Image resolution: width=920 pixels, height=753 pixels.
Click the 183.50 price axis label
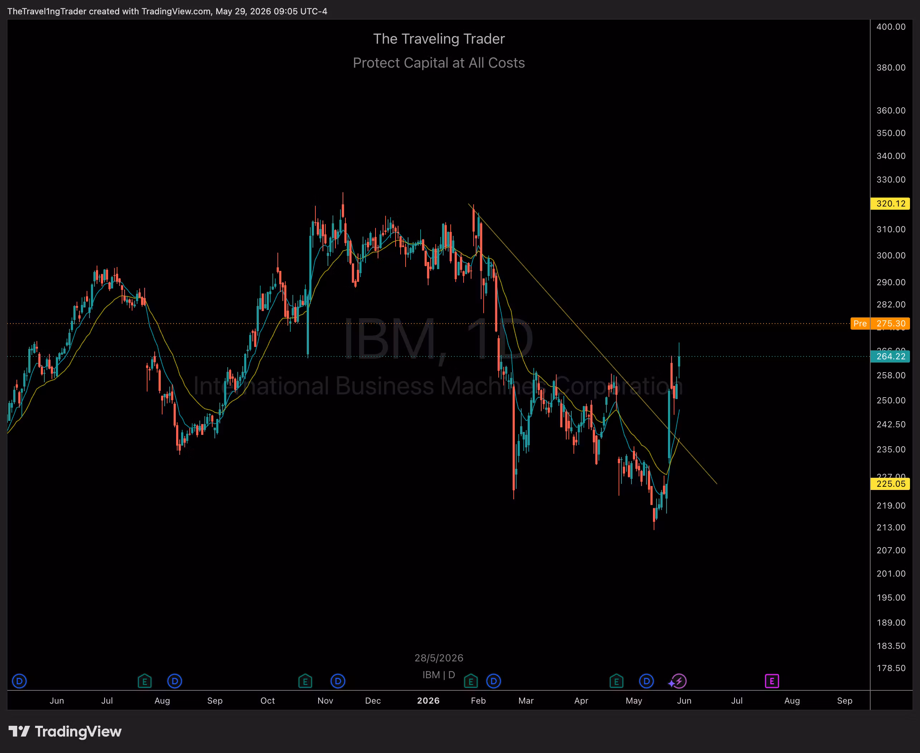pos(891,646)
